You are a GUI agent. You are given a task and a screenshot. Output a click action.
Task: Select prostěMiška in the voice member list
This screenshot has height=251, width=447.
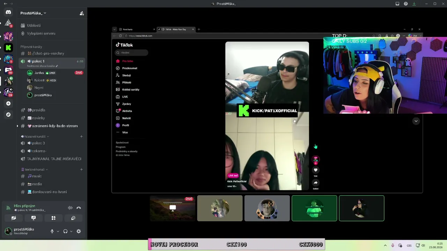[x=43, y=95]
